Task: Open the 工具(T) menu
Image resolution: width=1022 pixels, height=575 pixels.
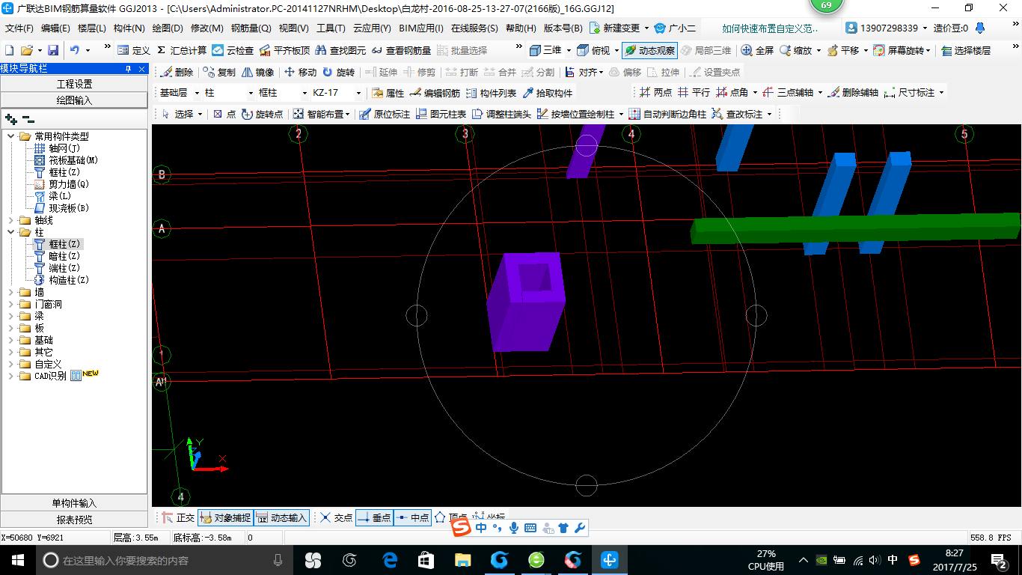Action: [x=331, y=28]
